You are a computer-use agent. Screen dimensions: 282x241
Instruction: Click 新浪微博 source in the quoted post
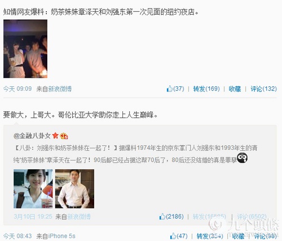pyautogui.click(x=79, y=217)
